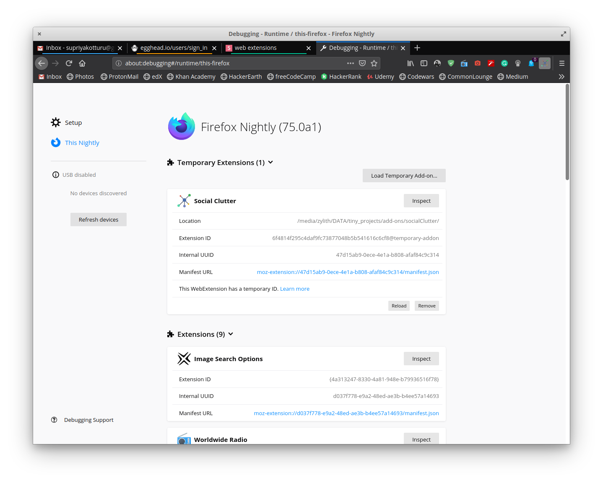The width and height of the screenshot is (603, 483).
Task: Open the Photos bookmark
Action: [x=80, y=77]
